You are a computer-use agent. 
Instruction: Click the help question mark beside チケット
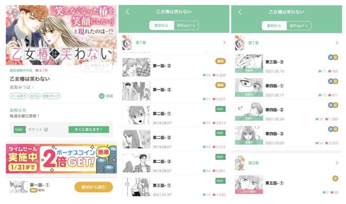click(x=46, y=129)
